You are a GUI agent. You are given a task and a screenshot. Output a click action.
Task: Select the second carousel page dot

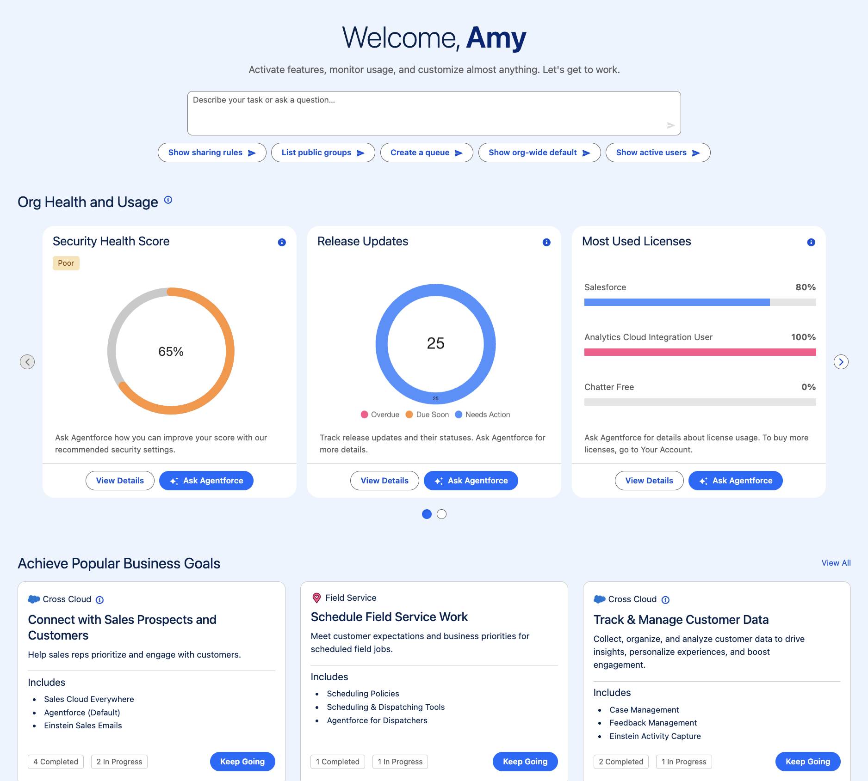click(442, 514)
